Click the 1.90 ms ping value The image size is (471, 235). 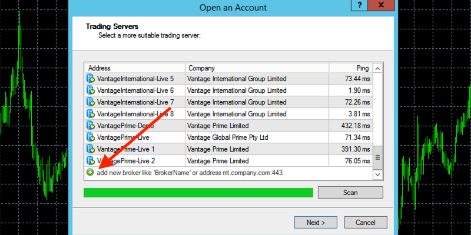click(x=359, y=90)
